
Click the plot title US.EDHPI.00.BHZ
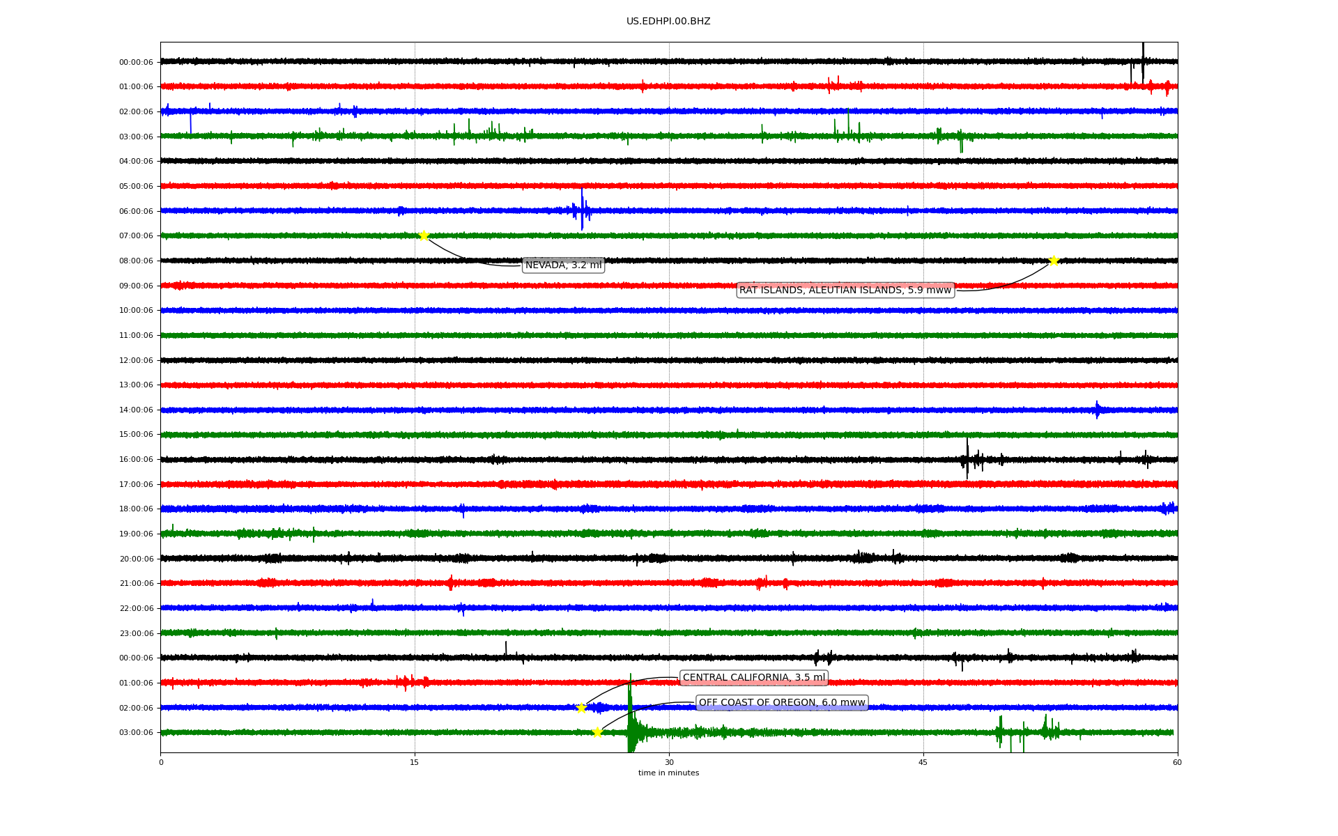click(668, 22)
